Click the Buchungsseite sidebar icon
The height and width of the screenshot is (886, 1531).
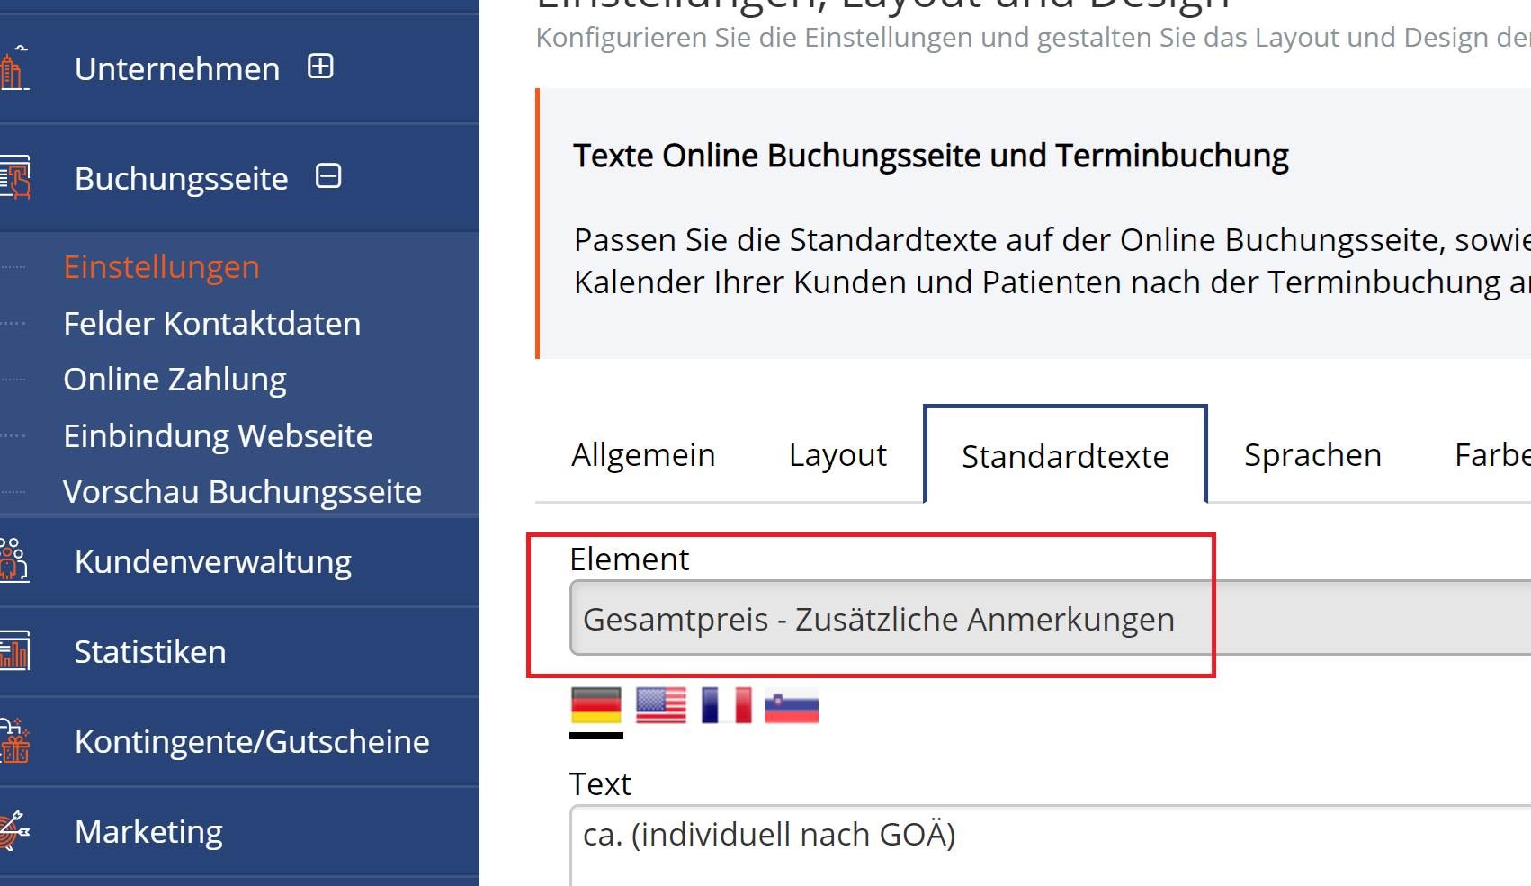[x=14, y=177]
